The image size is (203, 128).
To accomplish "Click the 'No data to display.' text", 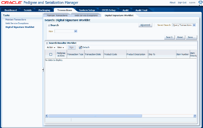I will [54, 60].
